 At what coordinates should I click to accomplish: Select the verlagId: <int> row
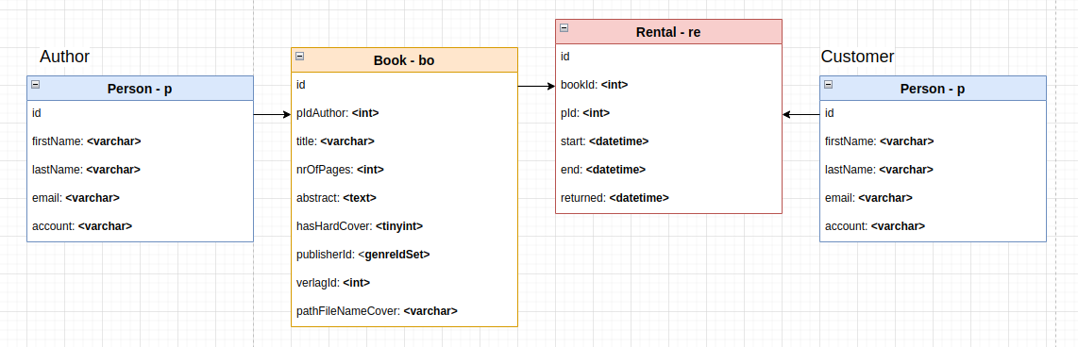[x=404, y=283]
